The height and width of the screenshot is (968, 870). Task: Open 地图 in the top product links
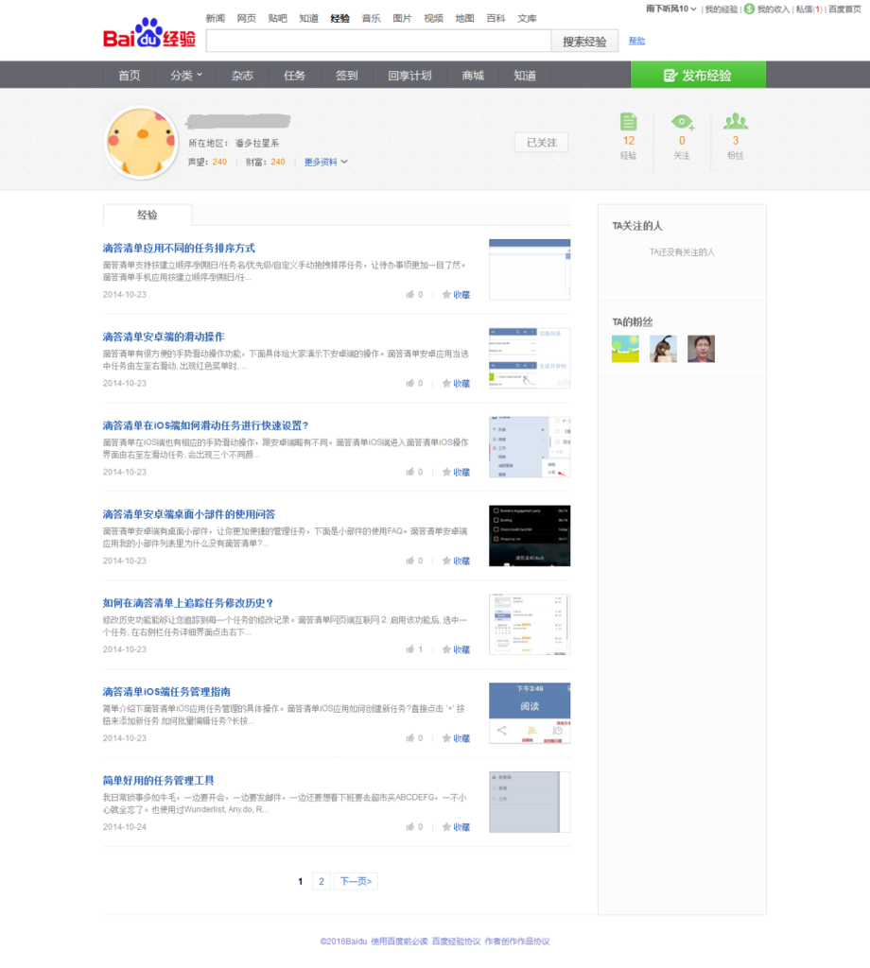[x=464, y=18]
